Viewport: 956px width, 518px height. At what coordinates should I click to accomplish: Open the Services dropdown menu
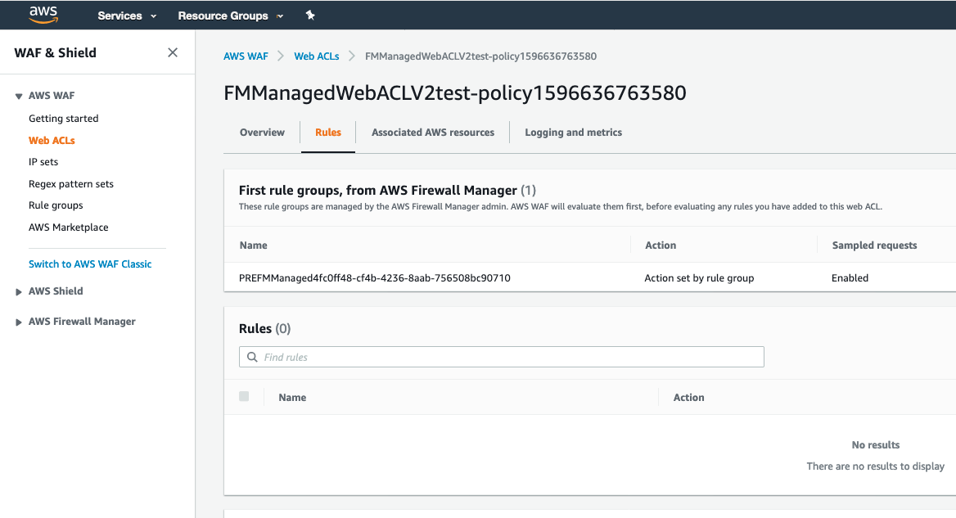(x=127, y=16)
